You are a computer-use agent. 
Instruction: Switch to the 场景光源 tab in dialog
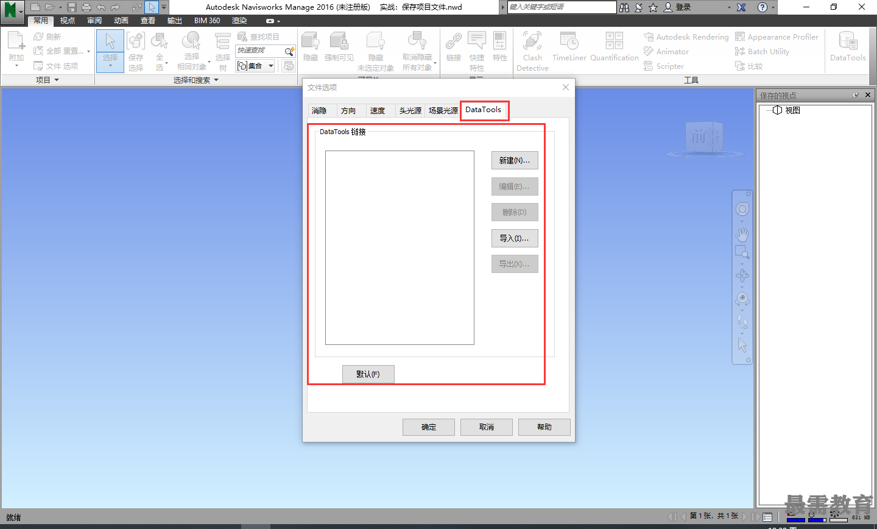coord(443,110)
